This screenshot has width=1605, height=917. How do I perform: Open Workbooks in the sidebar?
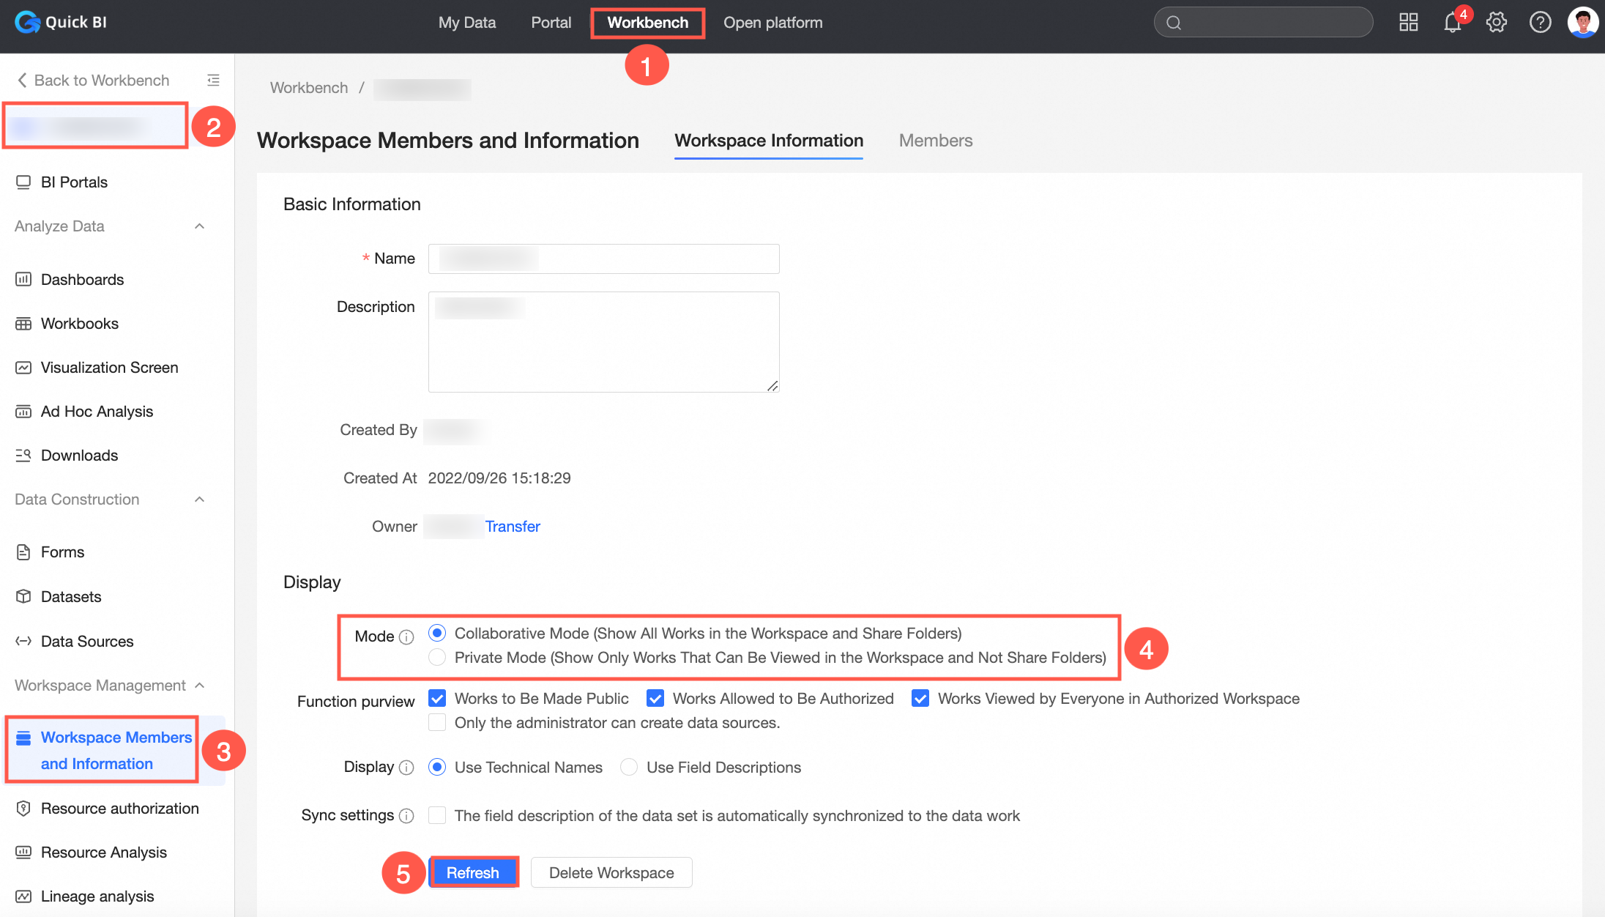click(x=79, y=323)
